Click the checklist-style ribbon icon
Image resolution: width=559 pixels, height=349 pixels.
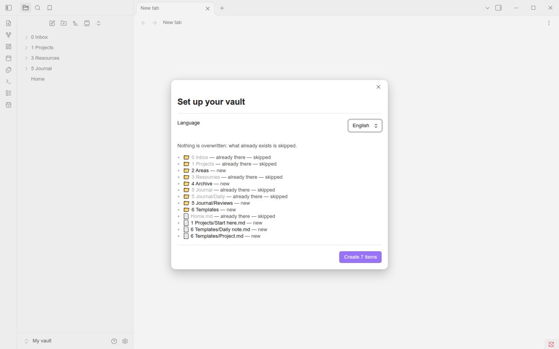(8, 93)
